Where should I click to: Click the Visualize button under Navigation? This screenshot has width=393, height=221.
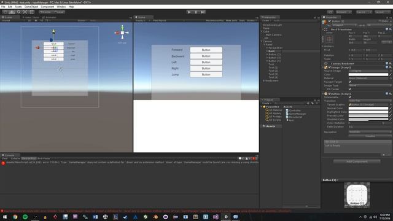[x=370, y=136]
